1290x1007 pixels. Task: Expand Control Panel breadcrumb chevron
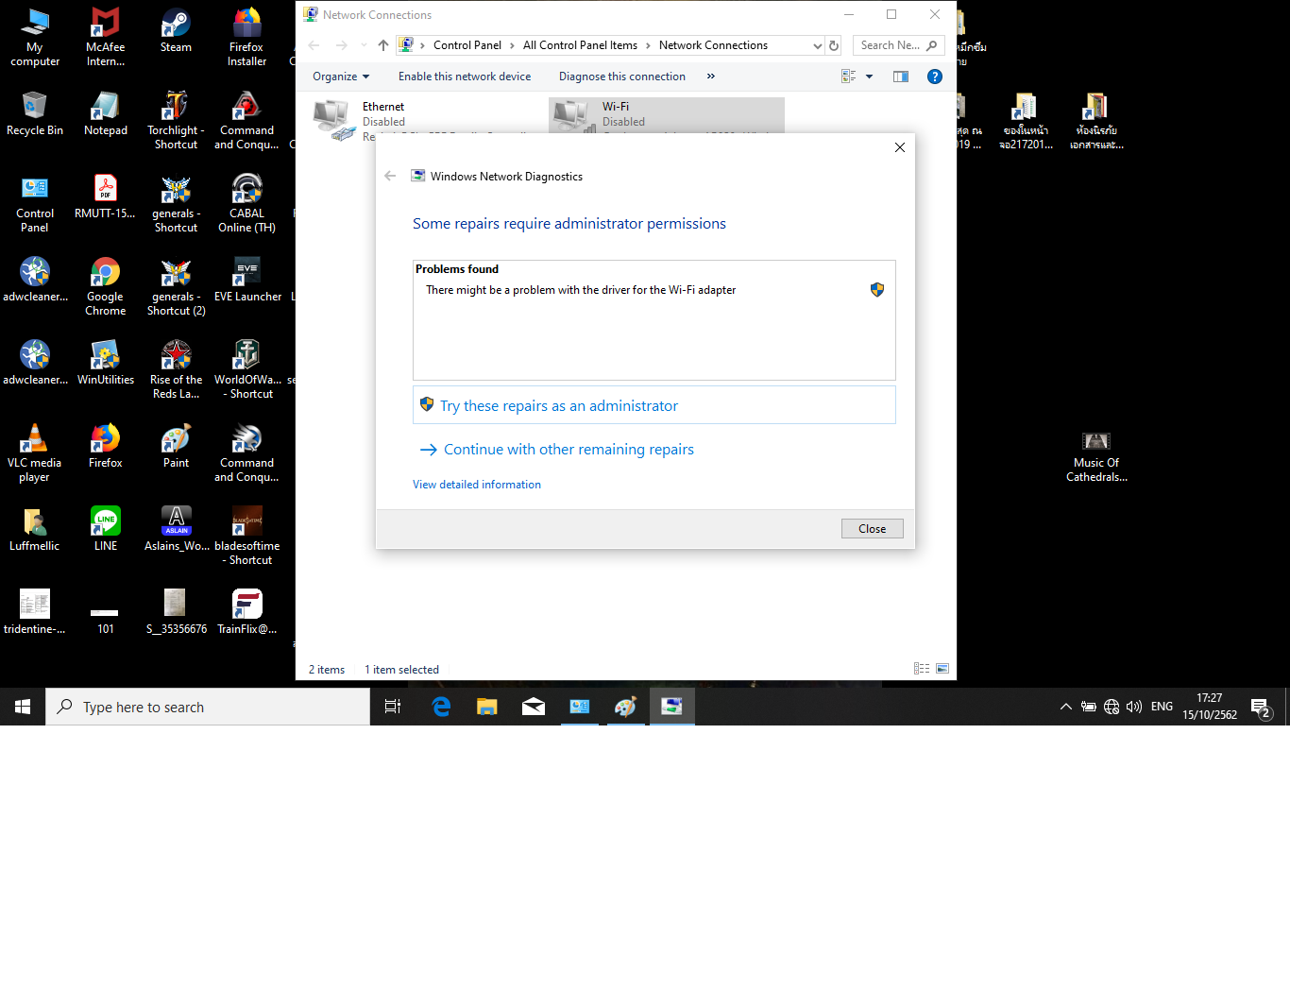513,45
